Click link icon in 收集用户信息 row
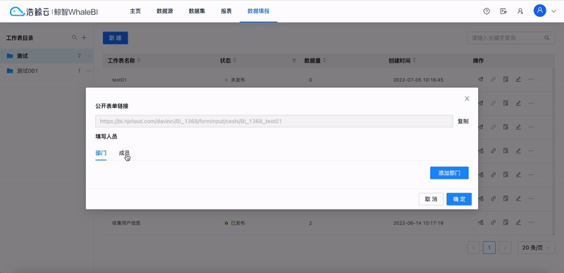 [493, 223]
